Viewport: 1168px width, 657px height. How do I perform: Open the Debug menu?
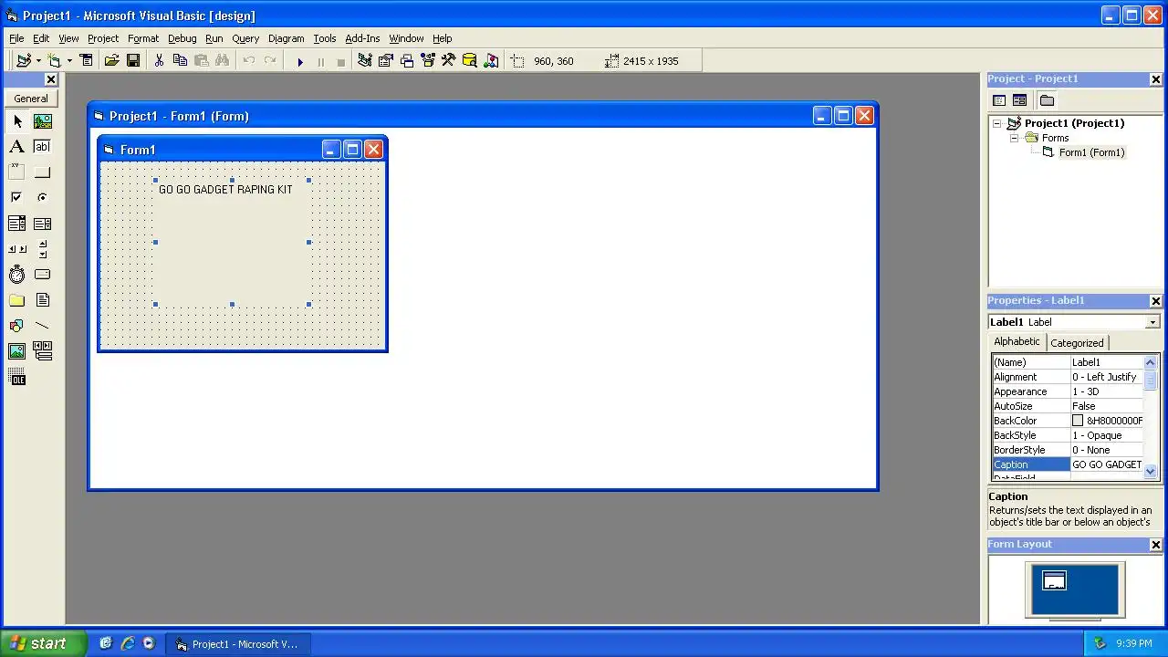[182, 38]
